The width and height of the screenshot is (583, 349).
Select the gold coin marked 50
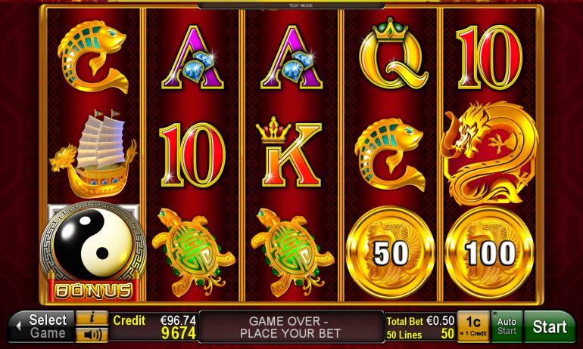point(391,253)
